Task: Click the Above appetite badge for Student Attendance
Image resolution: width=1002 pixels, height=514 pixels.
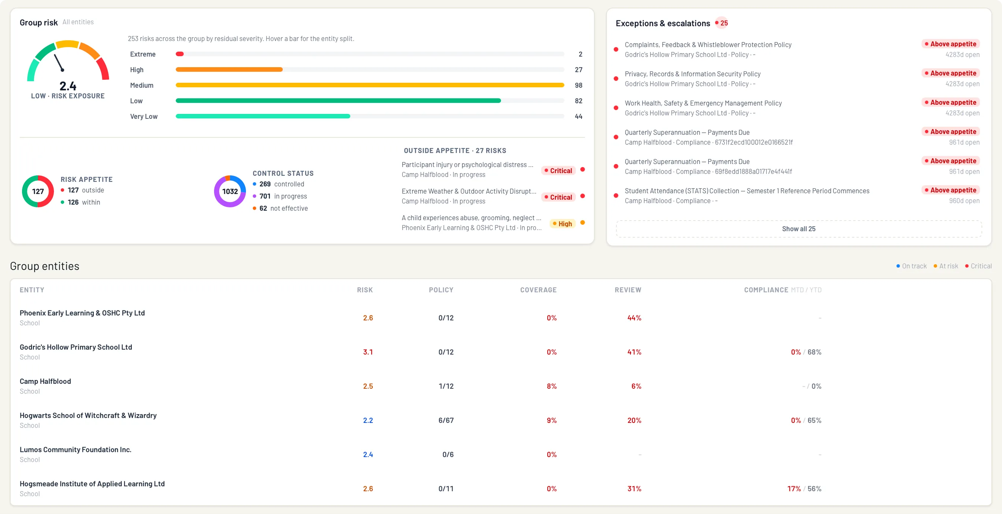Action: pos(950,190)
